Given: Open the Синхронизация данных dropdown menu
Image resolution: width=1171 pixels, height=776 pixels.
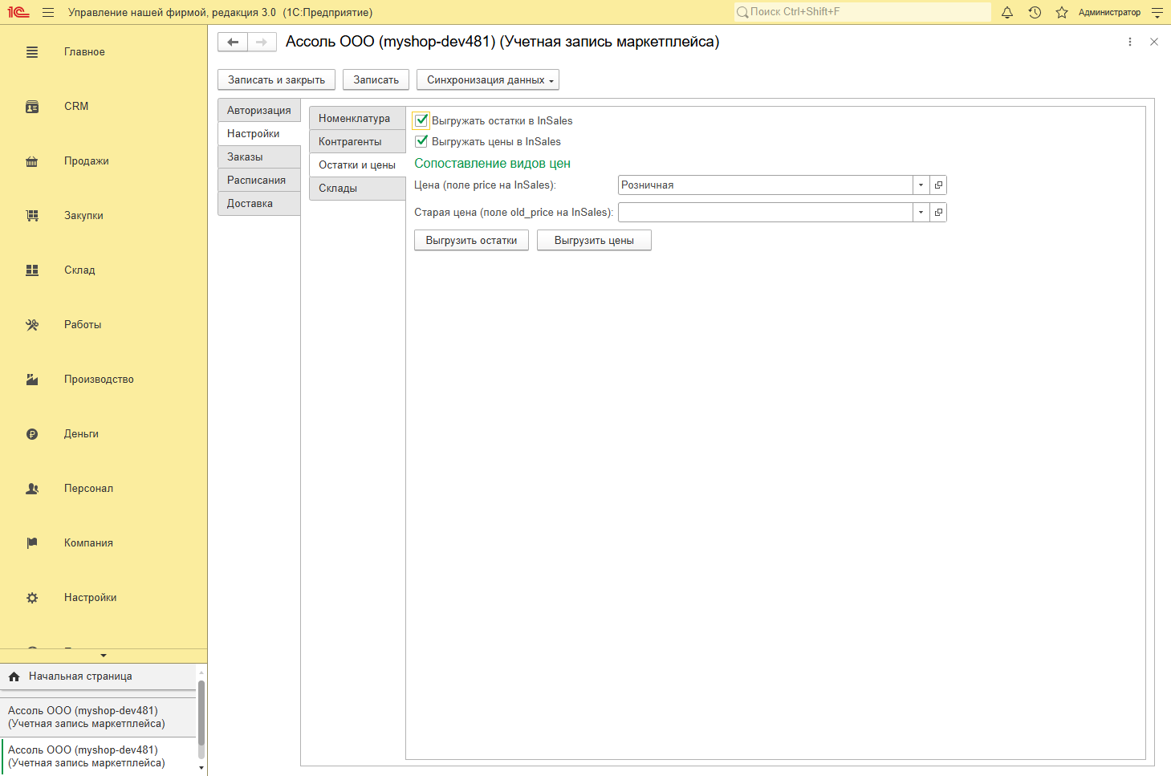Looking at the screenshot, I should pos(488,80).
